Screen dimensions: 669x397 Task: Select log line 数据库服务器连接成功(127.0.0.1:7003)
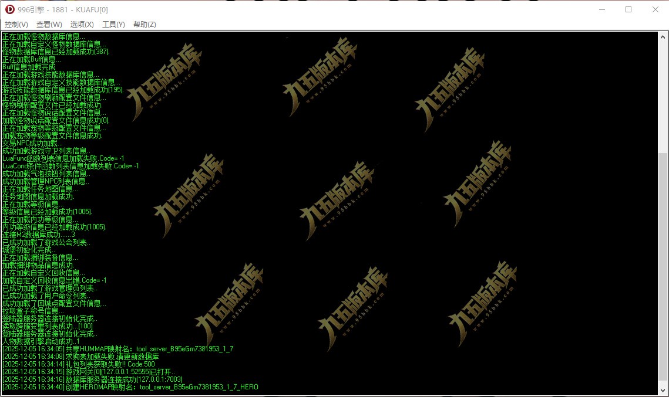click(92, 379)
